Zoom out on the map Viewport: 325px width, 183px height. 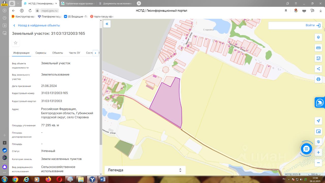click(318, 162)
